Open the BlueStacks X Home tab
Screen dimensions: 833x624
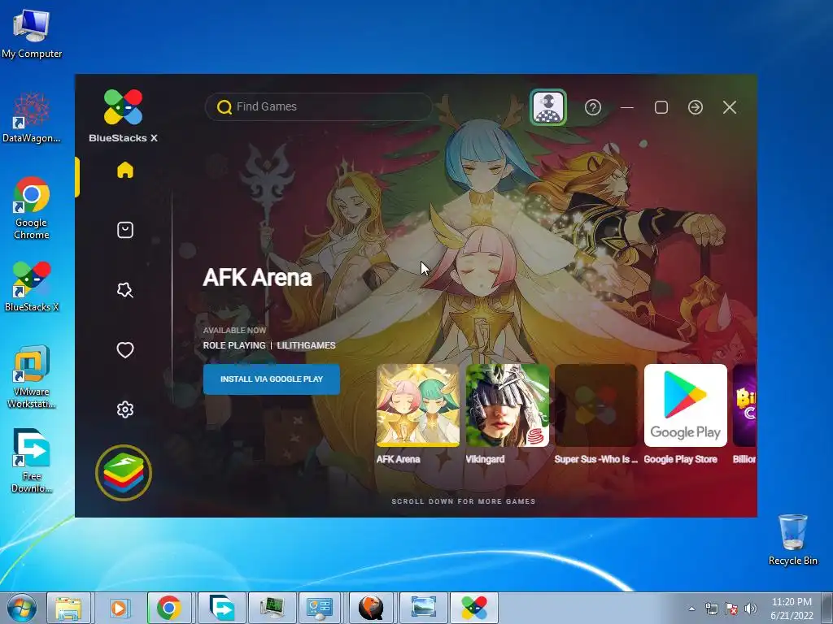125,171
